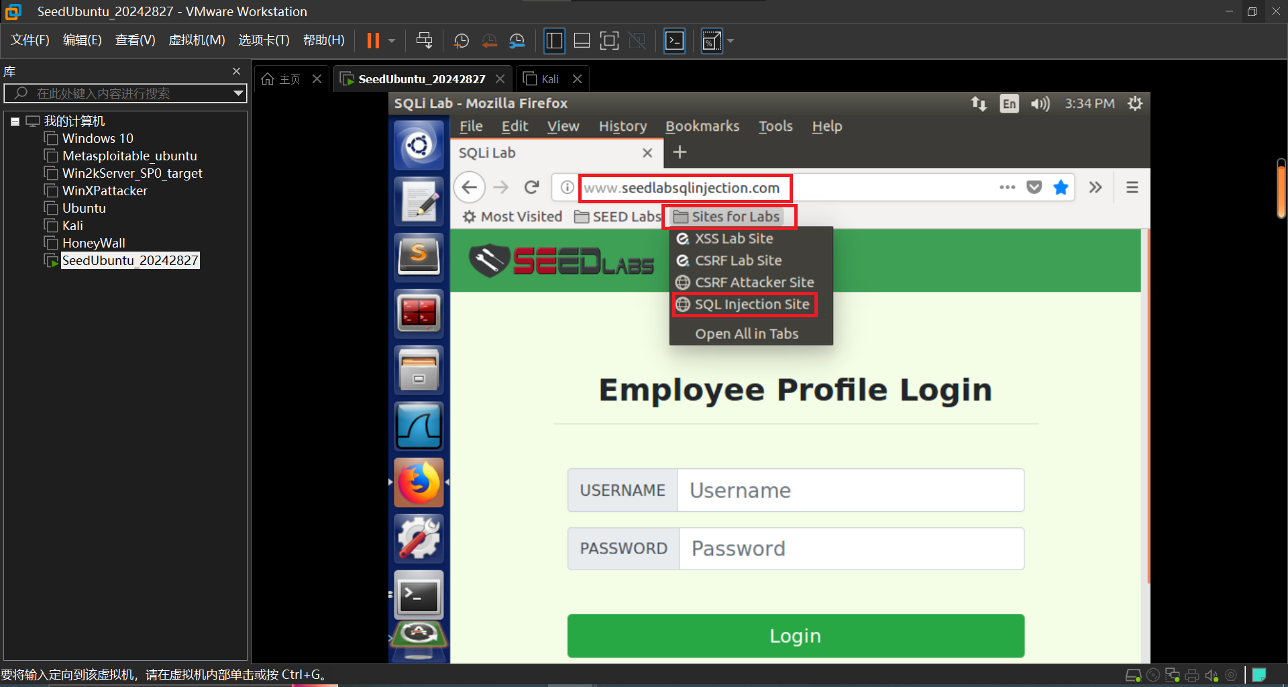Screen dimensions: 1288x687
Task: Select Metasploitable_ubuntu in the library
Action: click(129, 156)
